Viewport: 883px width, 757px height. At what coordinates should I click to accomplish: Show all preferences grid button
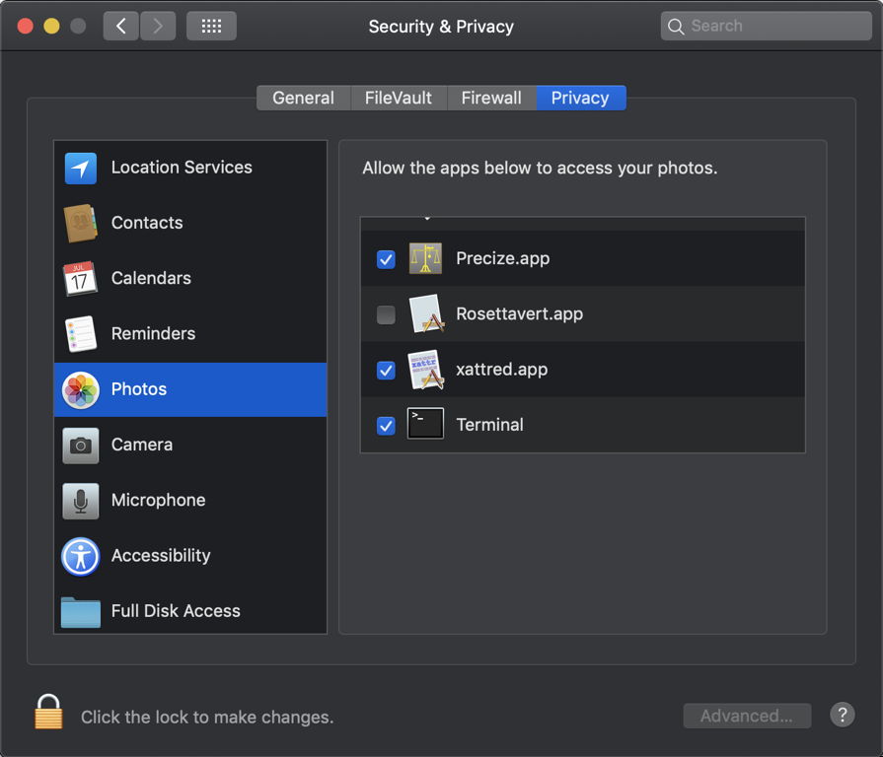coord(211,27)
